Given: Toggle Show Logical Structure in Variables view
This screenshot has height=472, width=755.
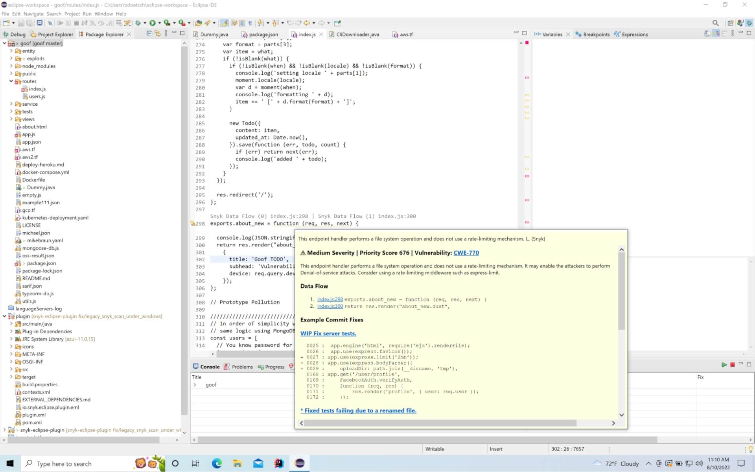Looking at the screenshot, I should (x=716, y=34).
